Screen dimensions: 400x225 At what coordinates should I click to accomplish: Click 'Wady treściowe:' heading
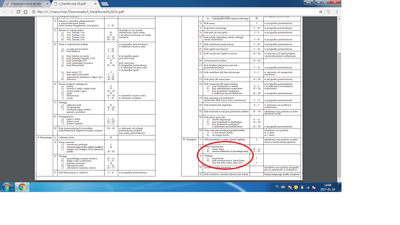[66, 142]
